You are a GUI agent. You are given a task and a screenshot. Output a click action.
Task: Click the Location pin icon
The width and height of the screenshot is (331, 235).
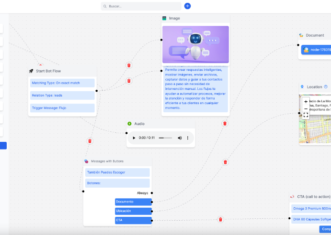(x=302, y=87)
